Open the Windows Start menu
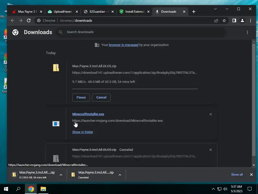Screen dimensions: 258x194 (6, 189)
